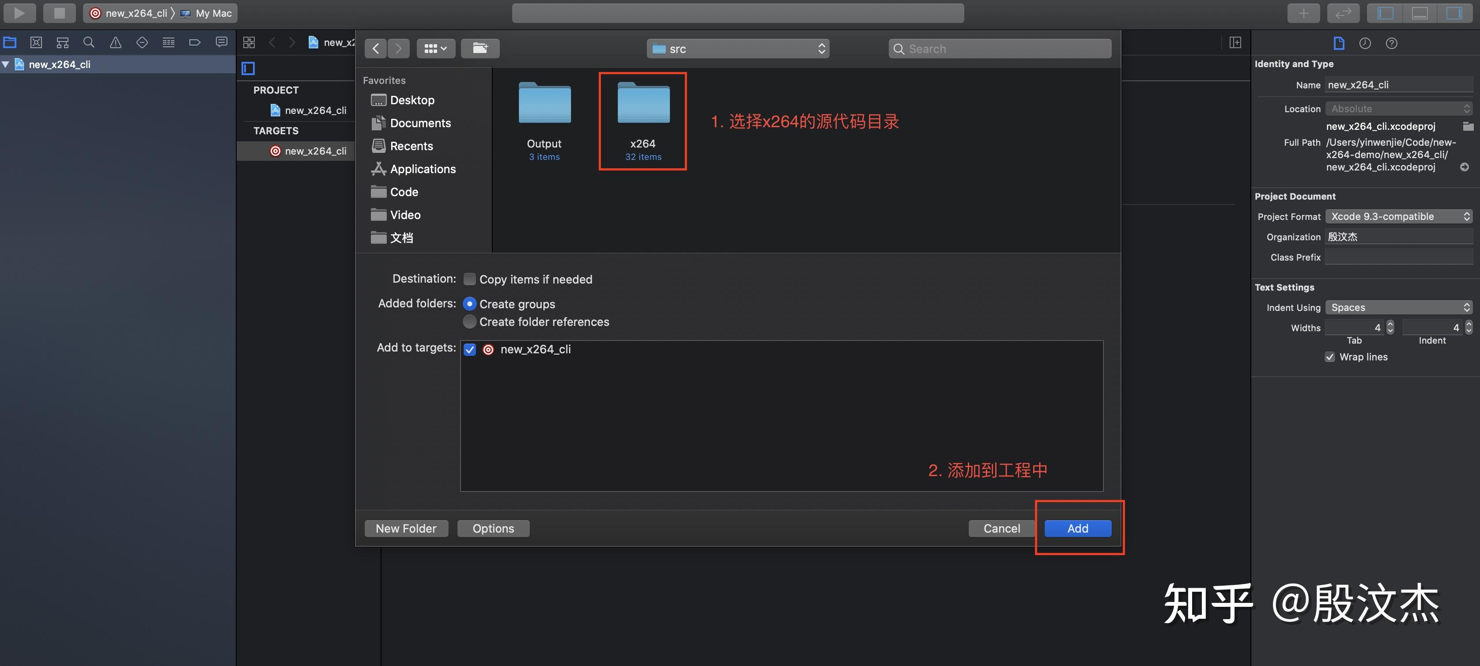Open the Issue navigator warning icon

[116, 42]
